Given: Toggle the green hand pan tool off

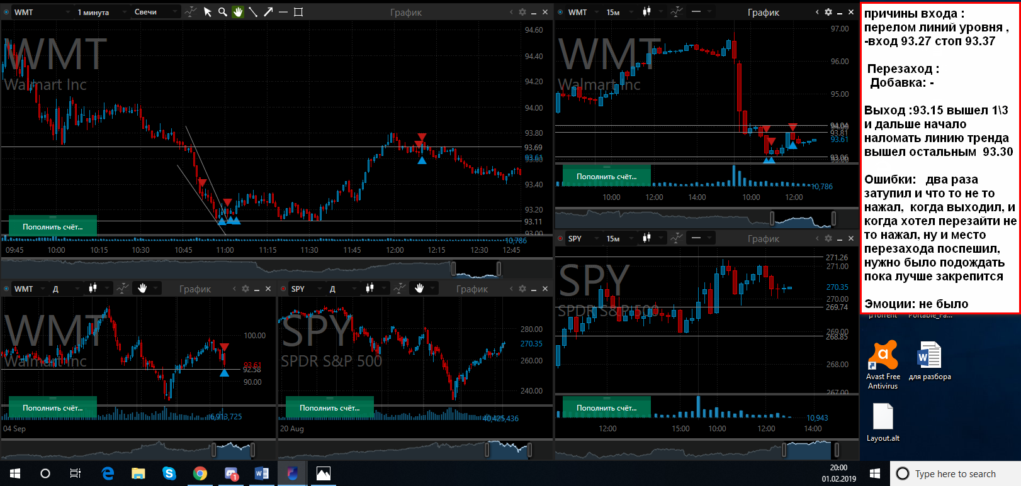Looking at the screenshot, I should (x=238, y=12).
